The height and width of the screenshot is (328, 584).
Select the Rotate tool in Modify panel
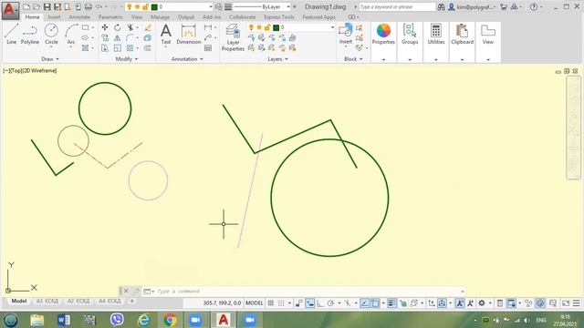pos(118,27)
